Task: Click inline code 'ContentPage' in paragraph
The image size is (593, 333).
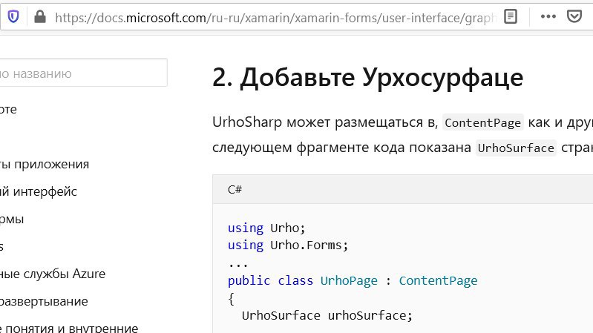Action: (x=482, y=122)
